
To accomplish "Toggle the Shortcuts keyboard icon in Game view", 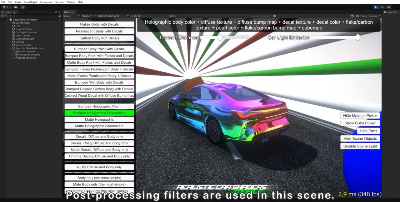I will click(x=358, y=16).
